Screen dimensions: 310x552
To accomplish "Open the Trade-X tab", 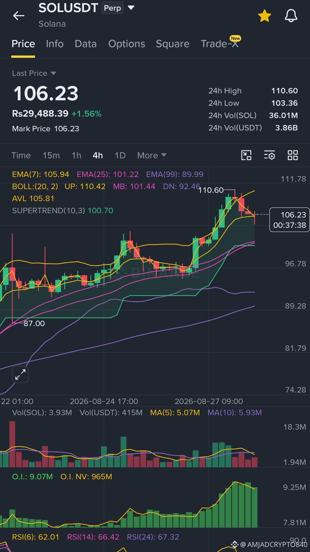I will pyautogui.click(x=220, y=44).
